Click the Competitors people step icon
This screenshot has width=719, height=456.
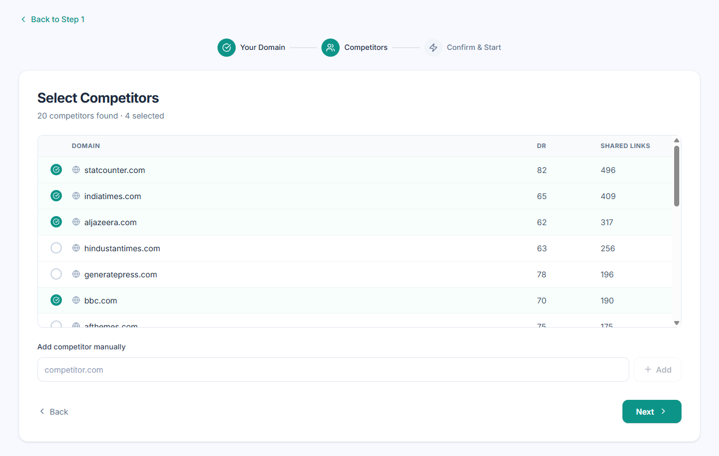pyautogui.click(x=331, y=48)
